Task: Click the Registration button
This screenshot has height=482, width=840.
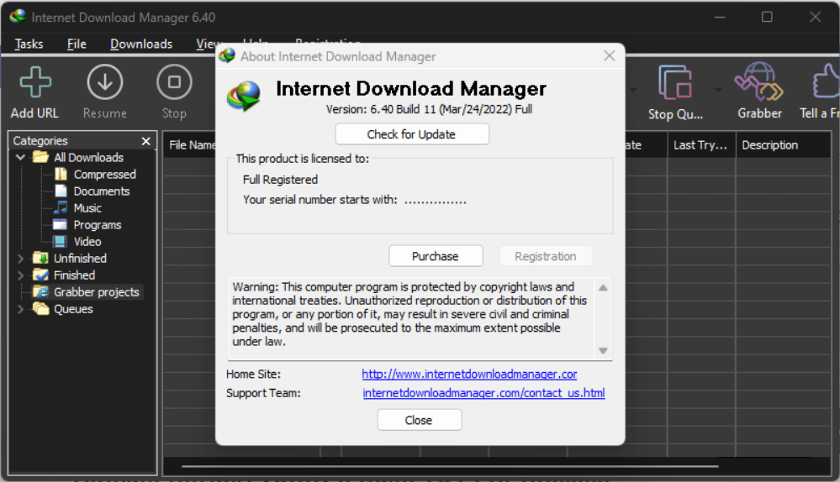Action: (x=546, y=256)
